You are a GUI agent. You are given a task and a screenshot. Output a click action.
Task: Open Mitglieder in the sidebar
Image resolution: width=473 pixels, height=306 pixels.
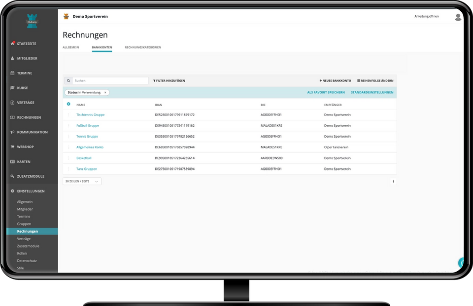tap(27, 58)
